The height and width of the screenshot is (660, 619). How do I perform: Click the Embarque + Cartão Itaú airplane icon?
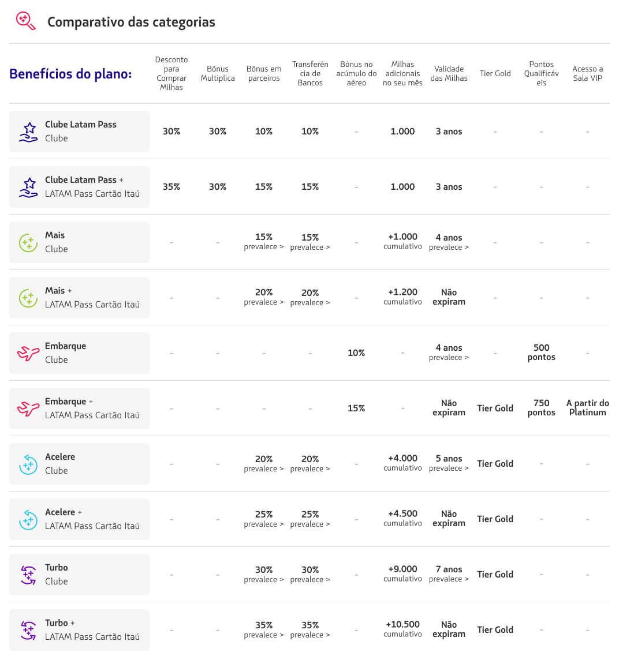tap(28, 408)
